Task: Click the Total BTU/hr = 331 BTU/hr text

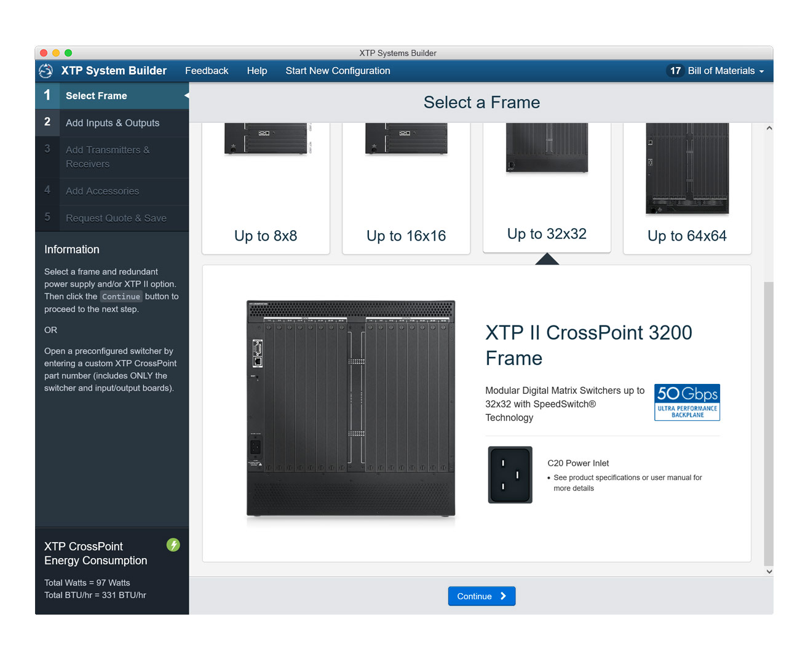Action: point(95,595)
